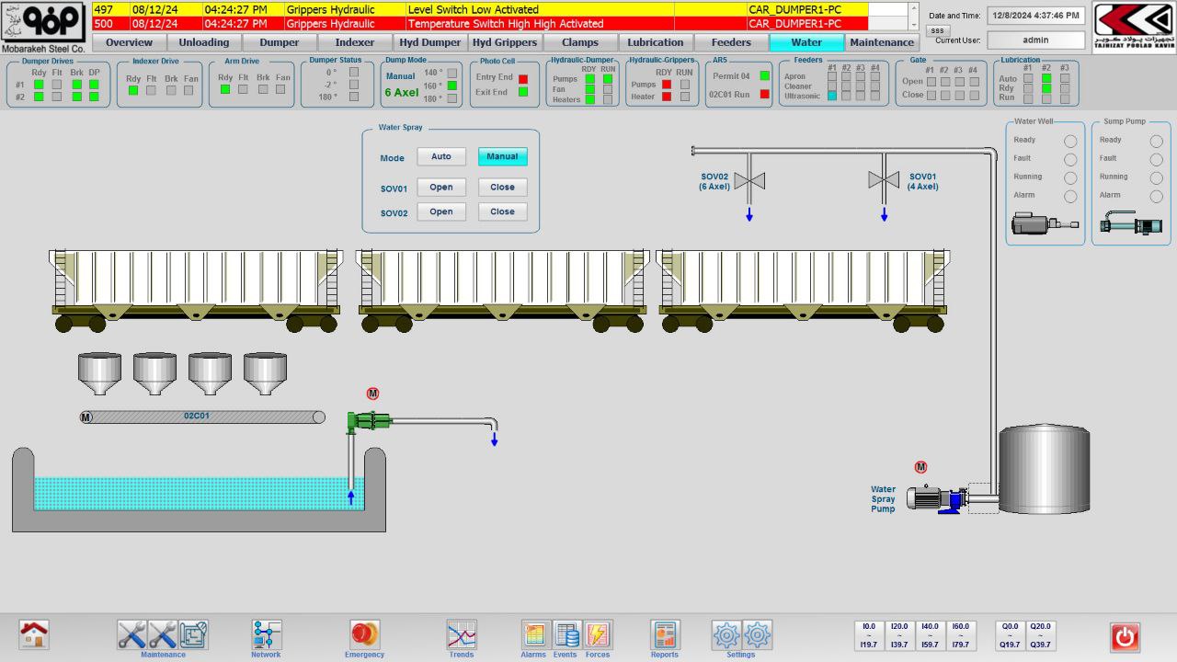Open the Events log icon
1177x662 pixels.
point(566,634)
